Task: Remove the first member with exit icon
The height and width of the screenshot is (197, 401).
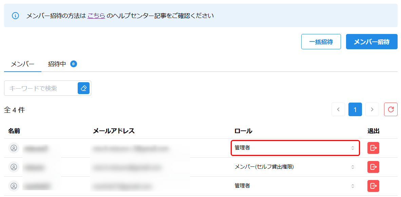Action: 374,148
